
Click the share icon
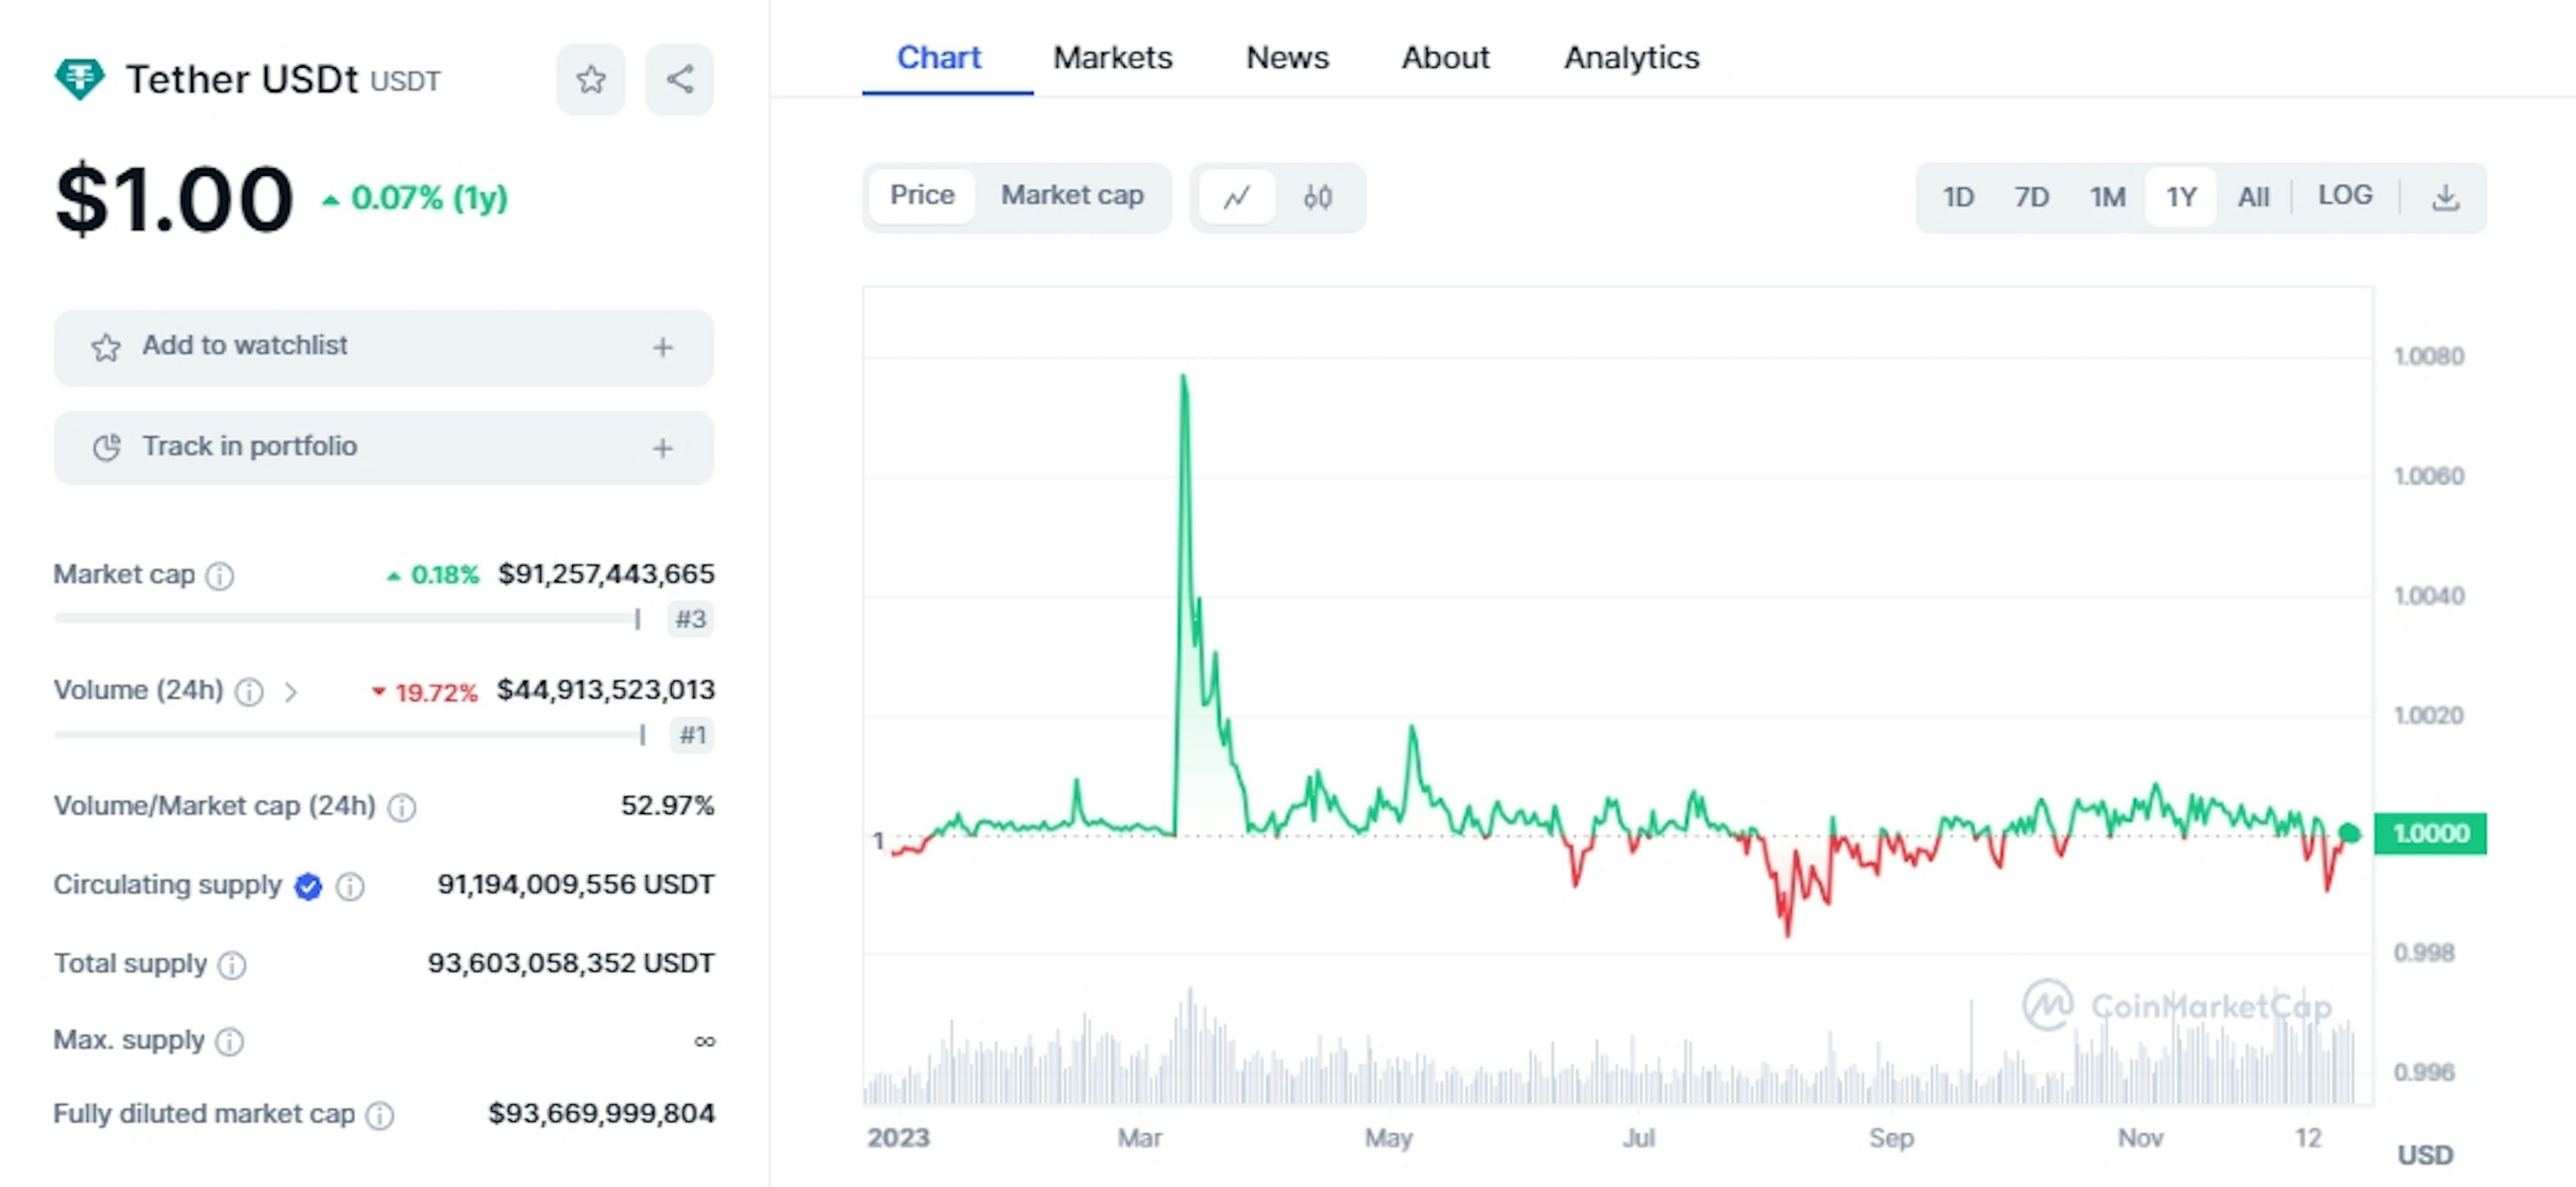tap(677, 76)
